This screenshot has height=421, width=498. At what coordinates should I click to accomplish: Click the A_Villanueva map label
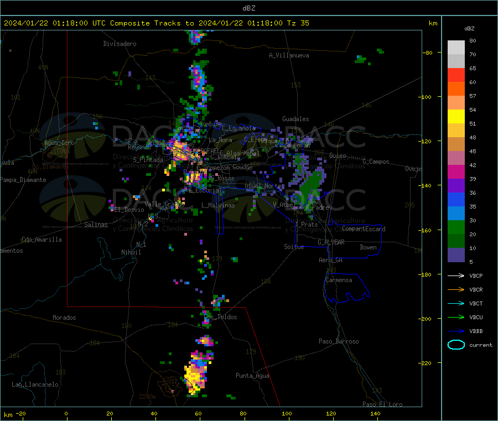coord(289,55)
